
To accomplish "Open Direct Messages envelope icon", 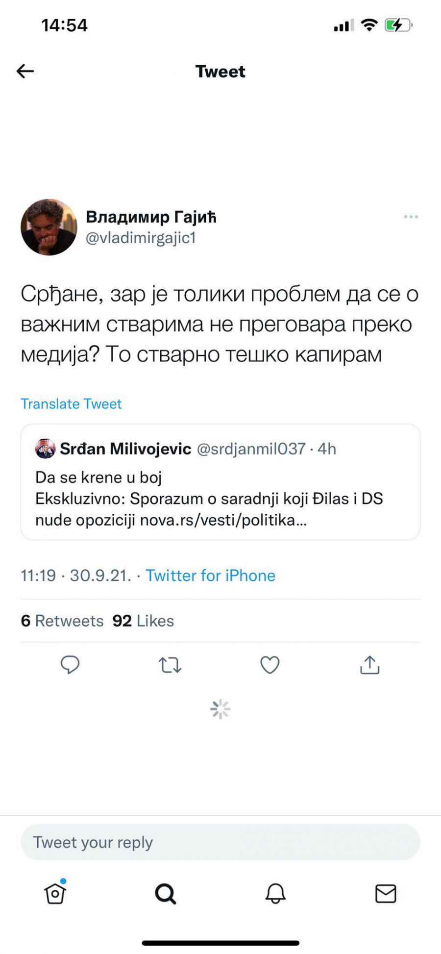I will coord(386,893).
